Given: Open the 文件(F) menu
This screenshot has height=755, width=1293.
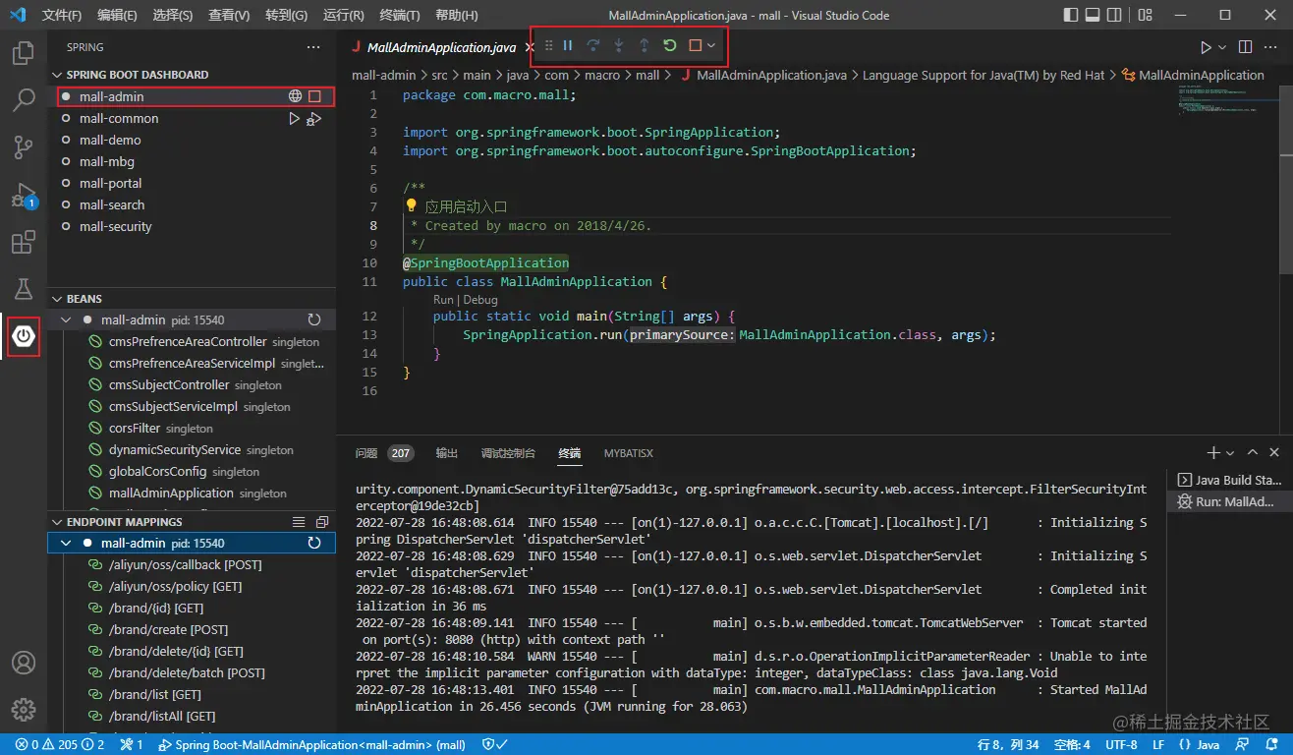Looking at the screenshot, I should click(63, 15).
